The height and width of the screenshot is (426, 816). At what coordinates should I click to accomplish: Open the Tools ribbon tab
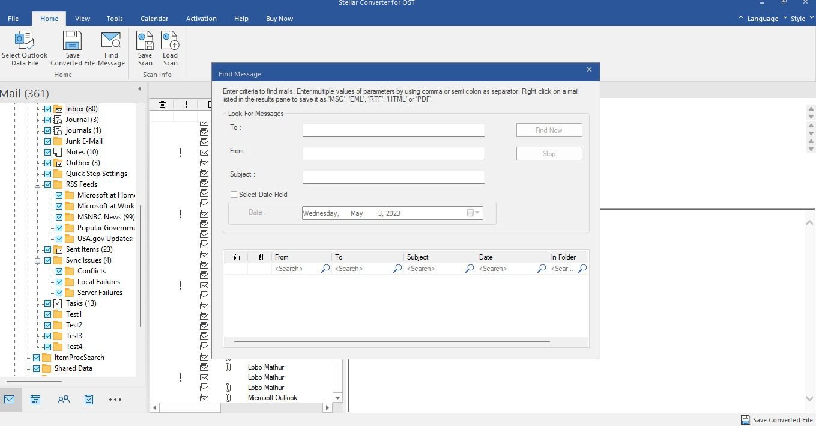point(115,19)
